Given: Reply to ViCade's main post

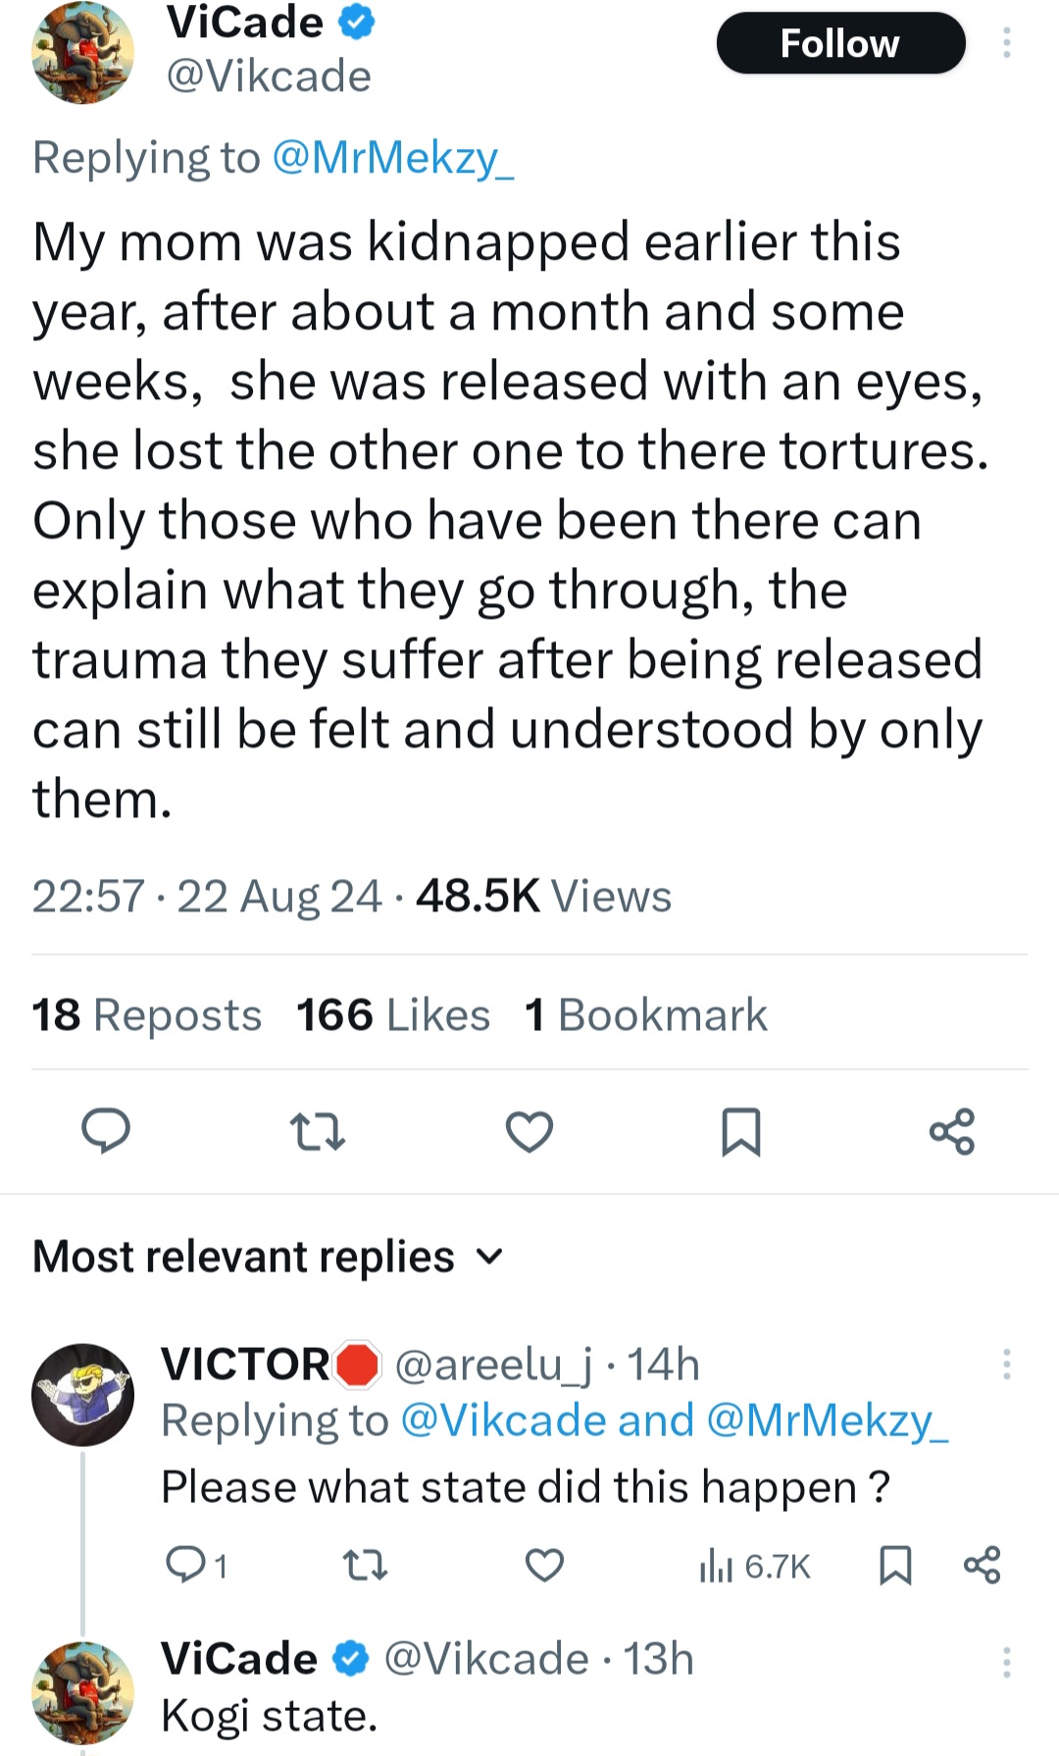Looking at the screenshot, I should tap(105, 1131).
